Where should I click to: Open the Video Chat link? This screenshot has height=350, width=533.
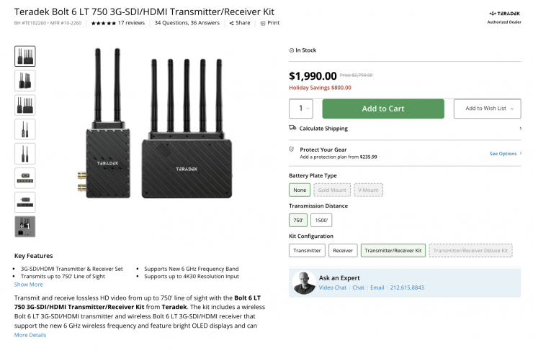coord(333,287)
